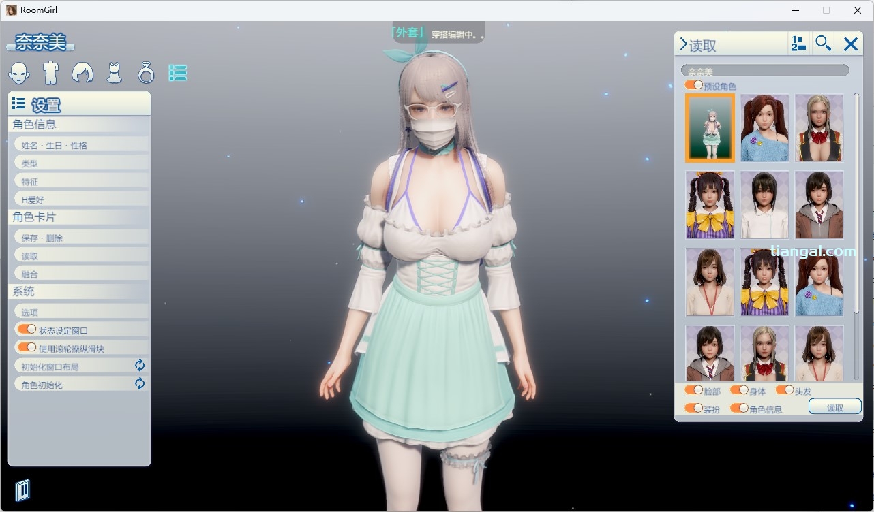Select the accessory ring category icon

pos(146,72)
